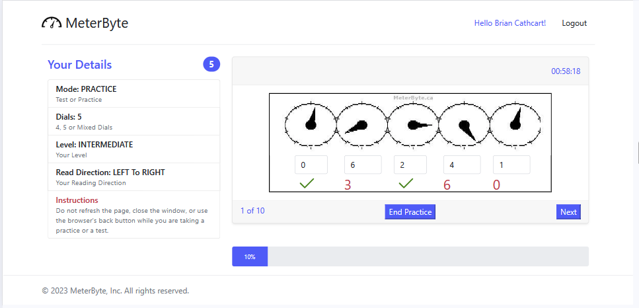
Task: Click the red corrected answer 3
Action: [x=348, y=185]
